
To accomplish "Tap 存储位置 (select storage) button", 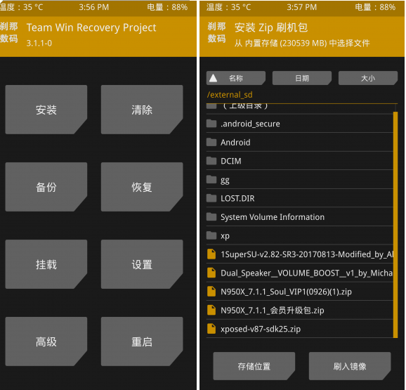I will click(x=254, y=366).
